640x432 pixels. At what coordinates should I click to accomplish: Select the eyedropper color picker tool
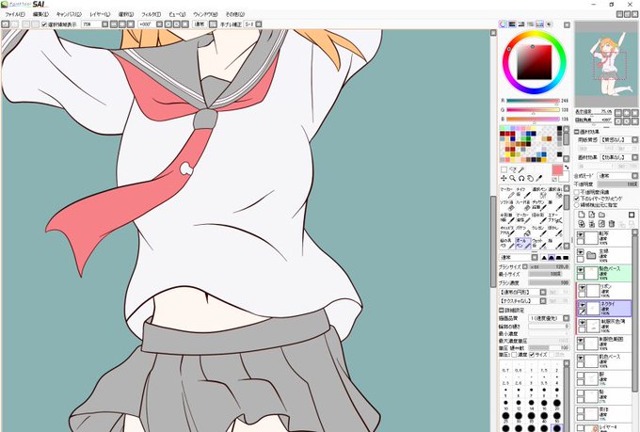pos(539,179)
